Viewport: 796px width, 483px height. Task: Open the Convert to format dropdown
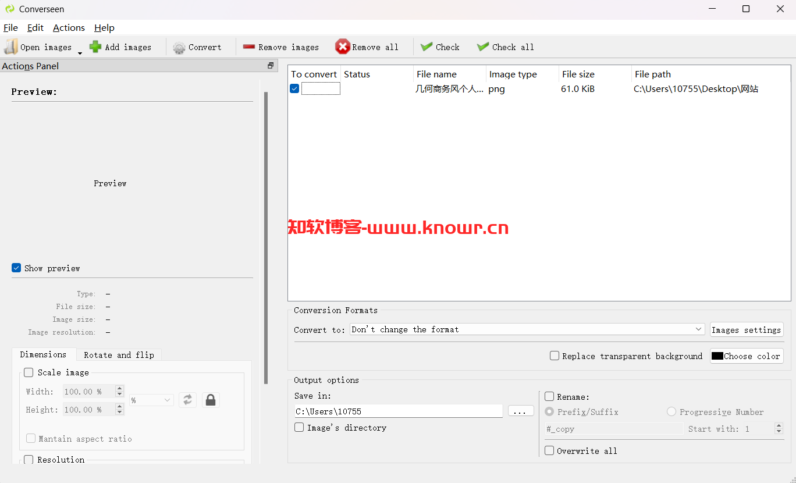tap(528, 329)
